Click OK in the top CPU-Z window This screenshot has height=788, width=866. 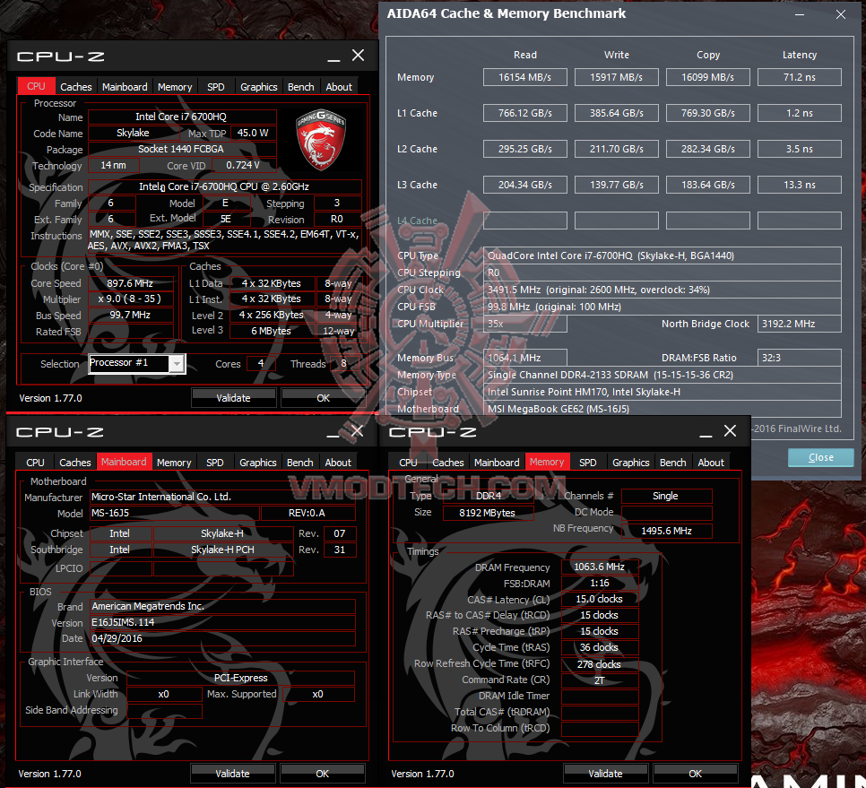click(323, 398)
